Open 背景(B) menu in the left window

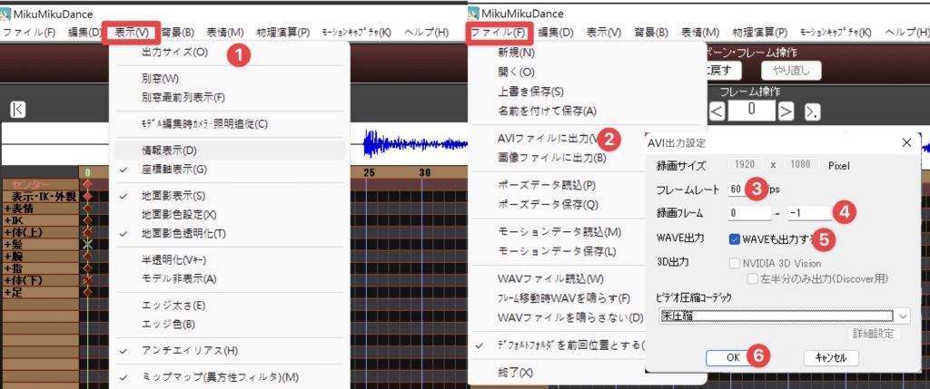[178, 32]
